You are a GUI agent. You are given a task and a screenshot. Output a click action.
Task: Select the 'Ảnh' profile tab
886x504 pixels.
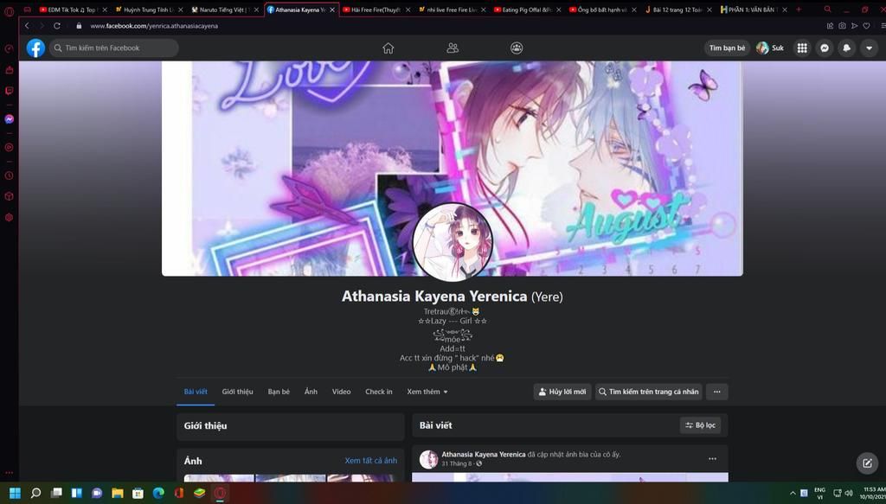click(311, 392)
